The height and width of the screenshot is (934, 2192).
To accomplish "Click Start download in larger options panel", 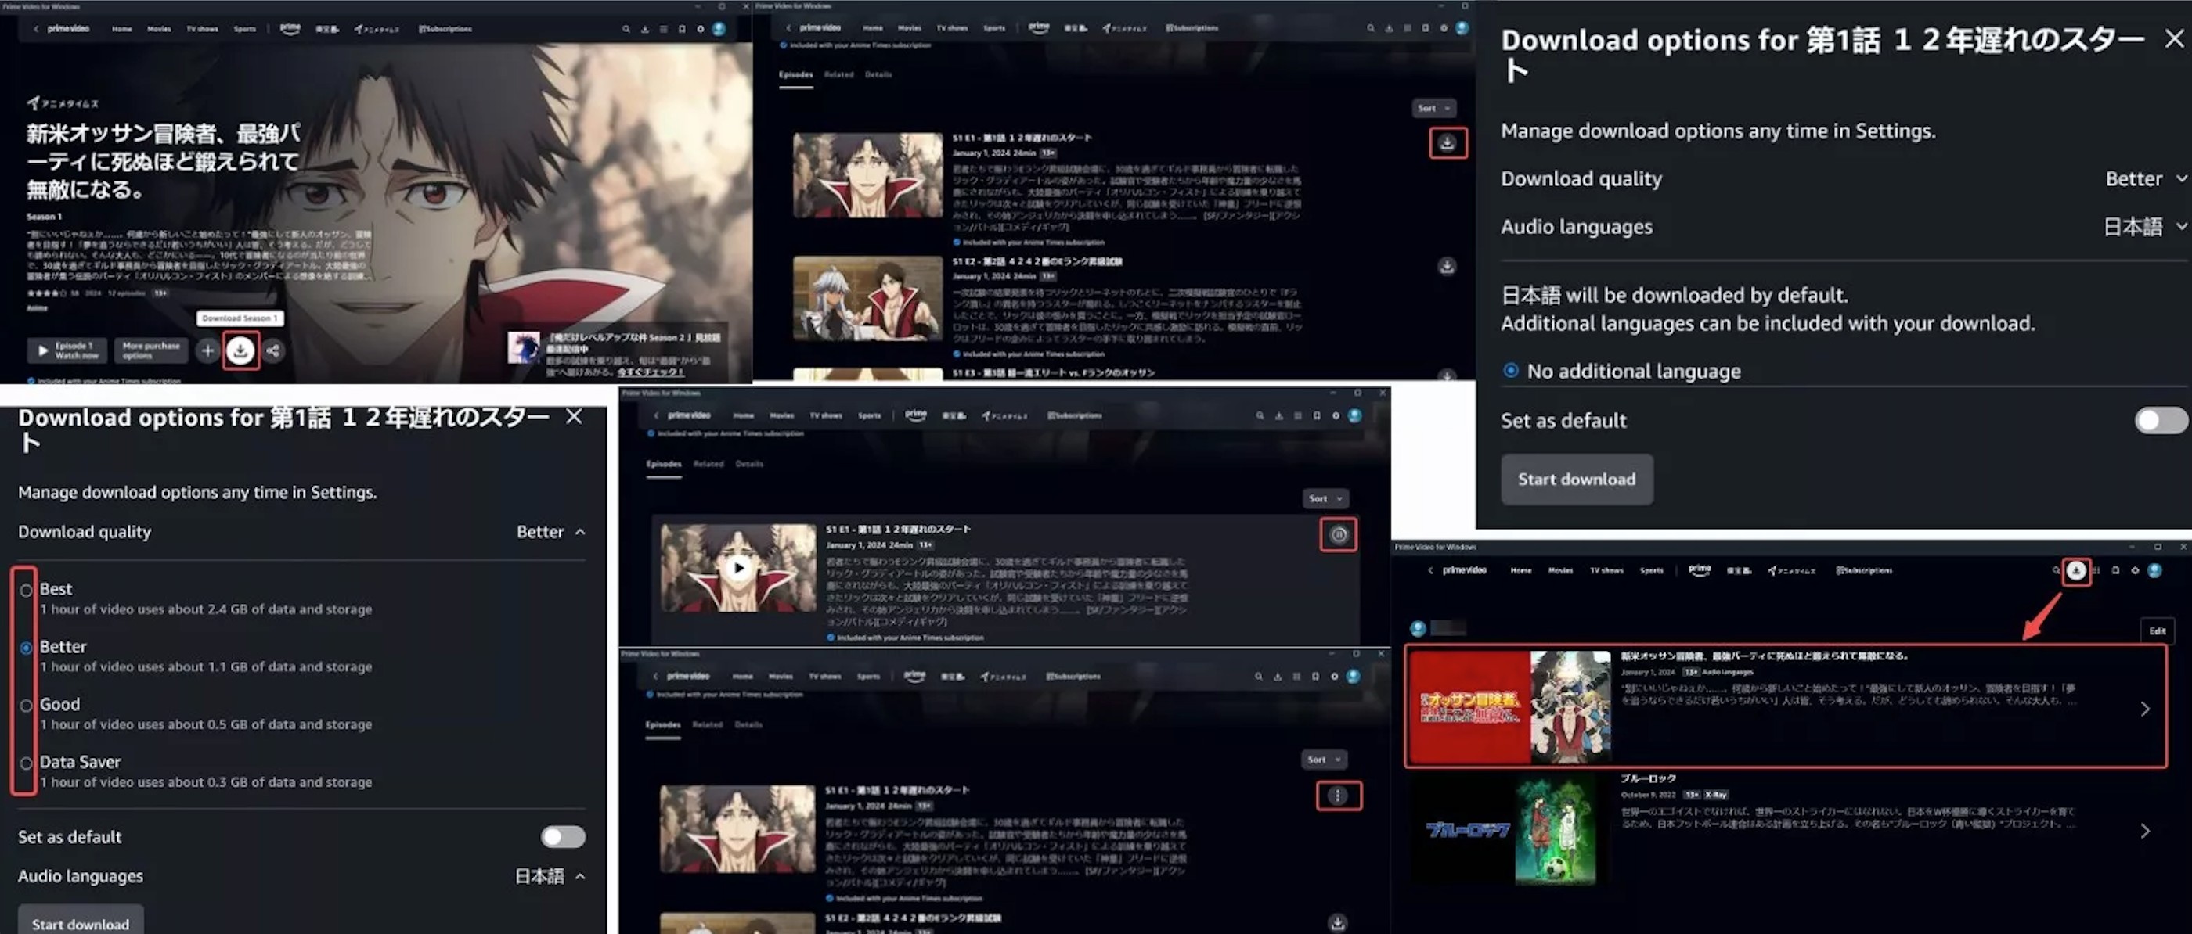I will [1577, 479].
